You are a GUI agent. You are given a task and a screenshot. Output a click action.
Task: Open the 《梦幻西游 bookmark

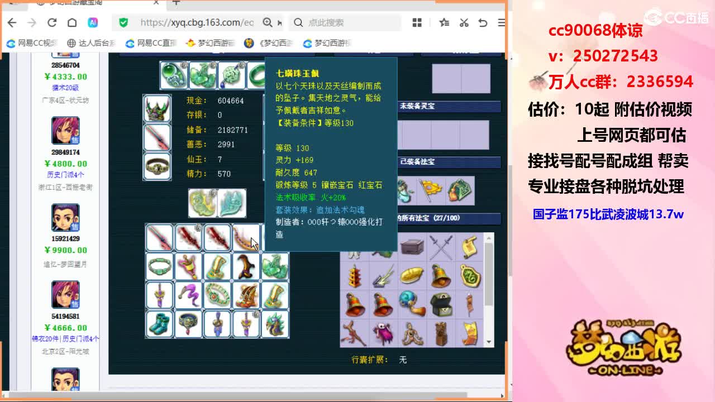click(x=269, y=43)
